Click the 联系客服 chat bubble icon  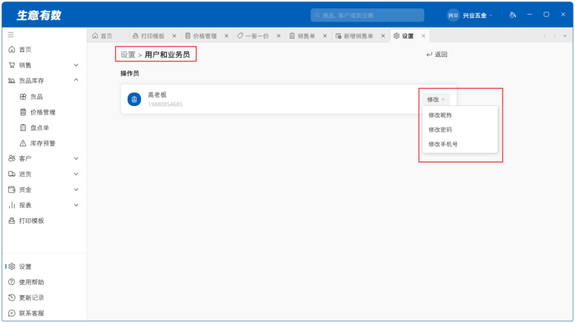(x=12, y=313)
